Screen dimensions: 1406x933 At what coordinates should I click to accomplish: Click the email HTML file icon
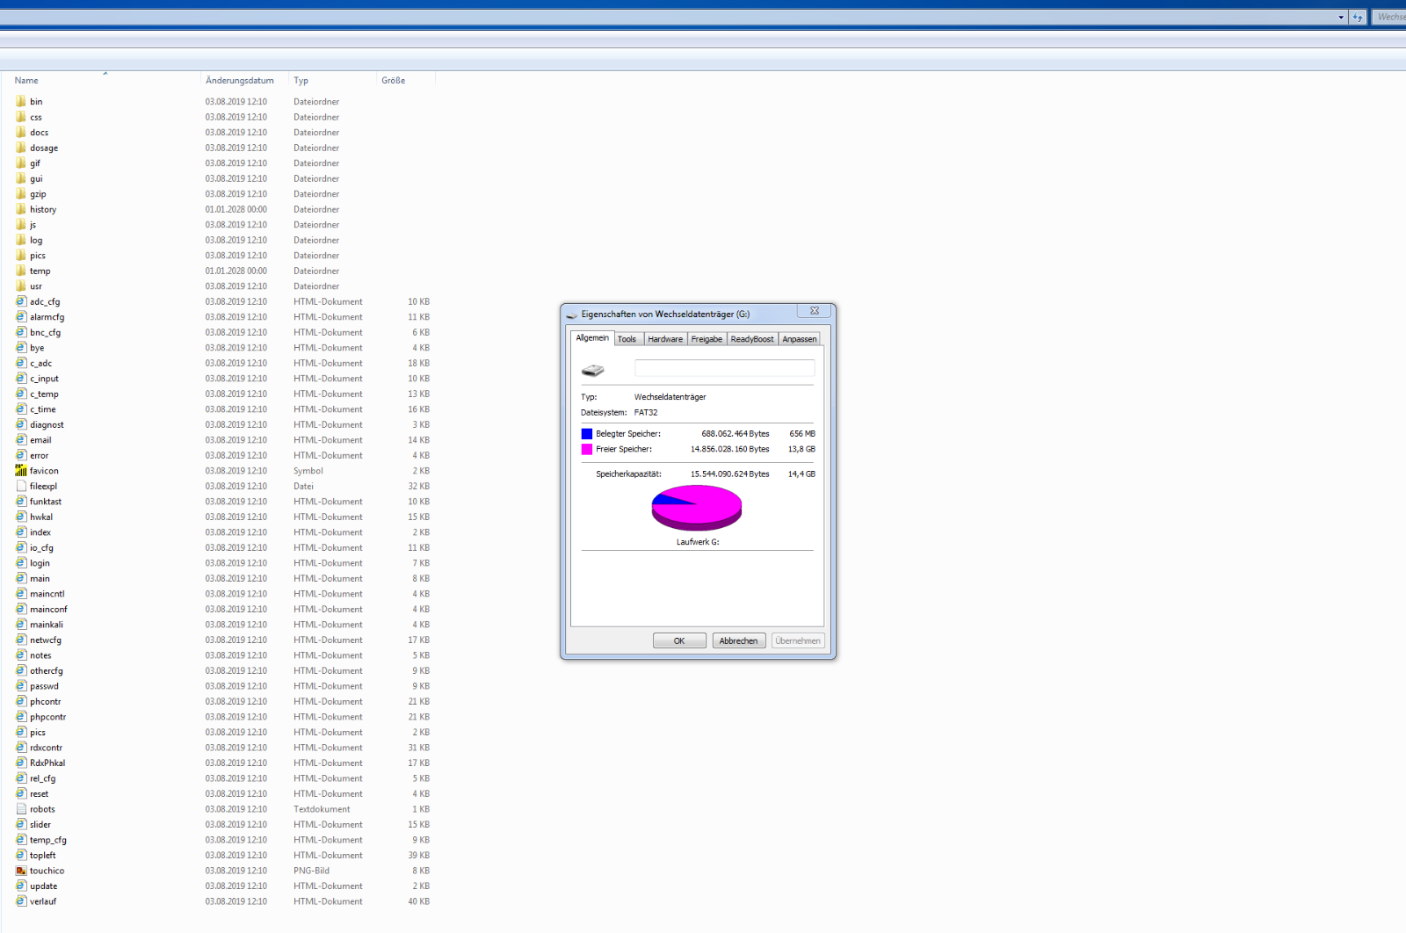tap(21, 439)
